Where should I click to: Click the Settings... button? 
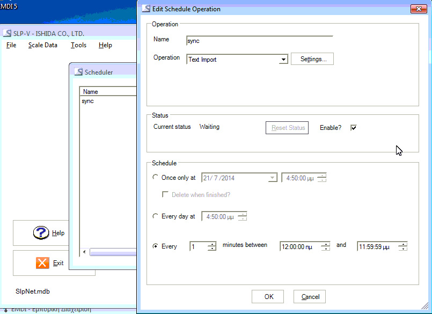(x=312, y=59)
